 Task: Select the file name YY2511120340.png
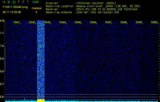click(x=15, y=7)
